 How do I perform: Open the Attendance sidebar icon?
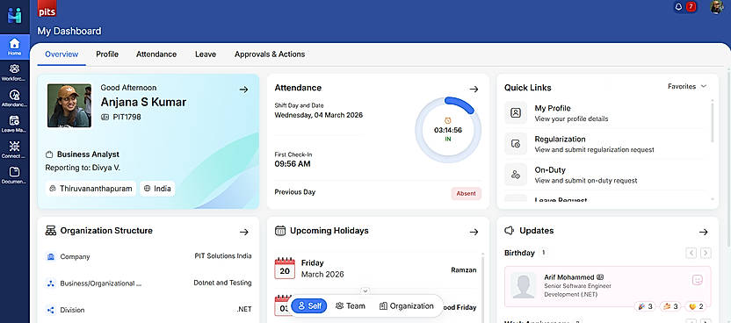[14, 98]
